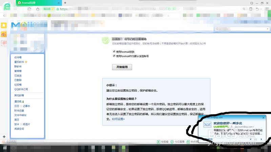This screenshot has height=152, width=271.
Task: Click the Windows Start button
Action: [5, 148]
